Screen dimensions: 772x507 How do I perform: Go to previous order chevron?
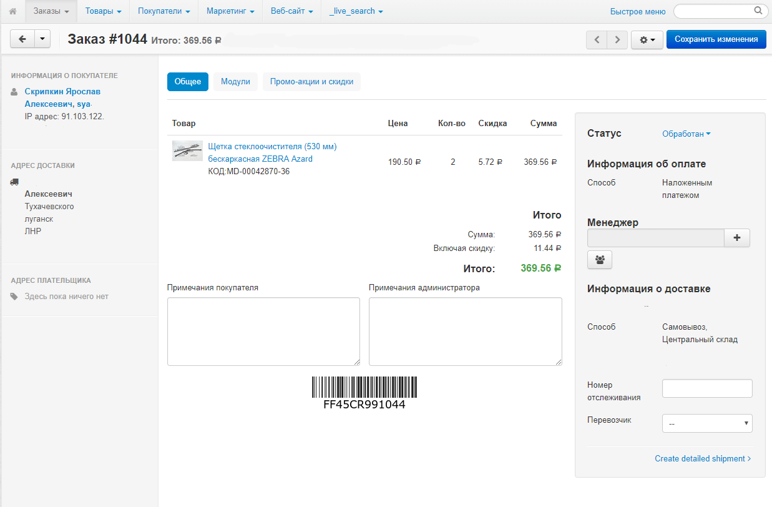[597, 40]
